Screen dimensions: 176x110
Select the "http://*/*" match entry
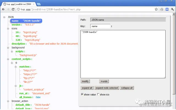[30, 70]
